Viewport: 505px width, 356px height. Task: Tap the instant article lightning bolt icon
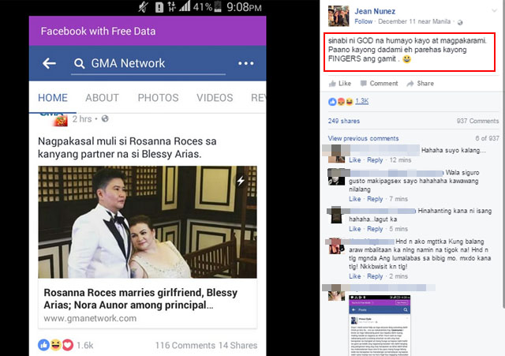[241, 181]
